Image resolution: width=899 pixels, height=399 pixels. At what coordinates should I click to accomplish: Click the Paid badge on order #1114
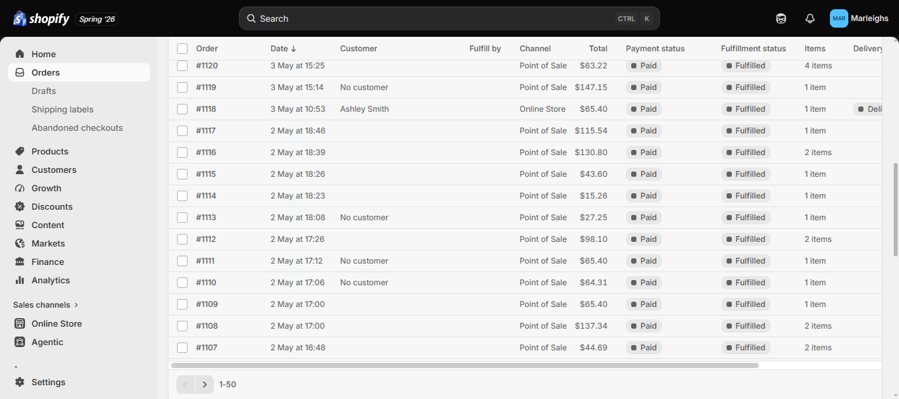[644, 196]
